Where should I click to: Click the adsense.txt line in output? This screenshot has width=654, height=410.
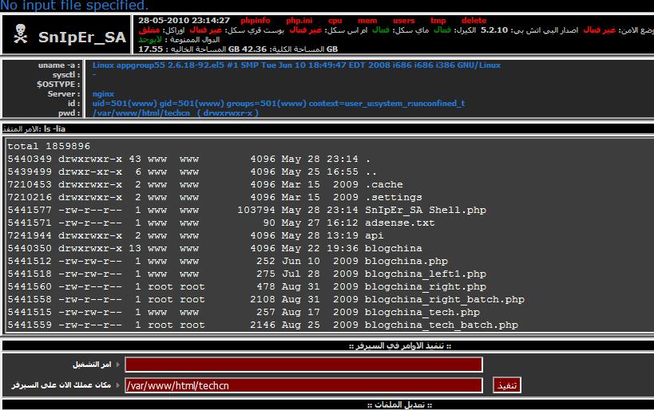(x=399, y=223)
